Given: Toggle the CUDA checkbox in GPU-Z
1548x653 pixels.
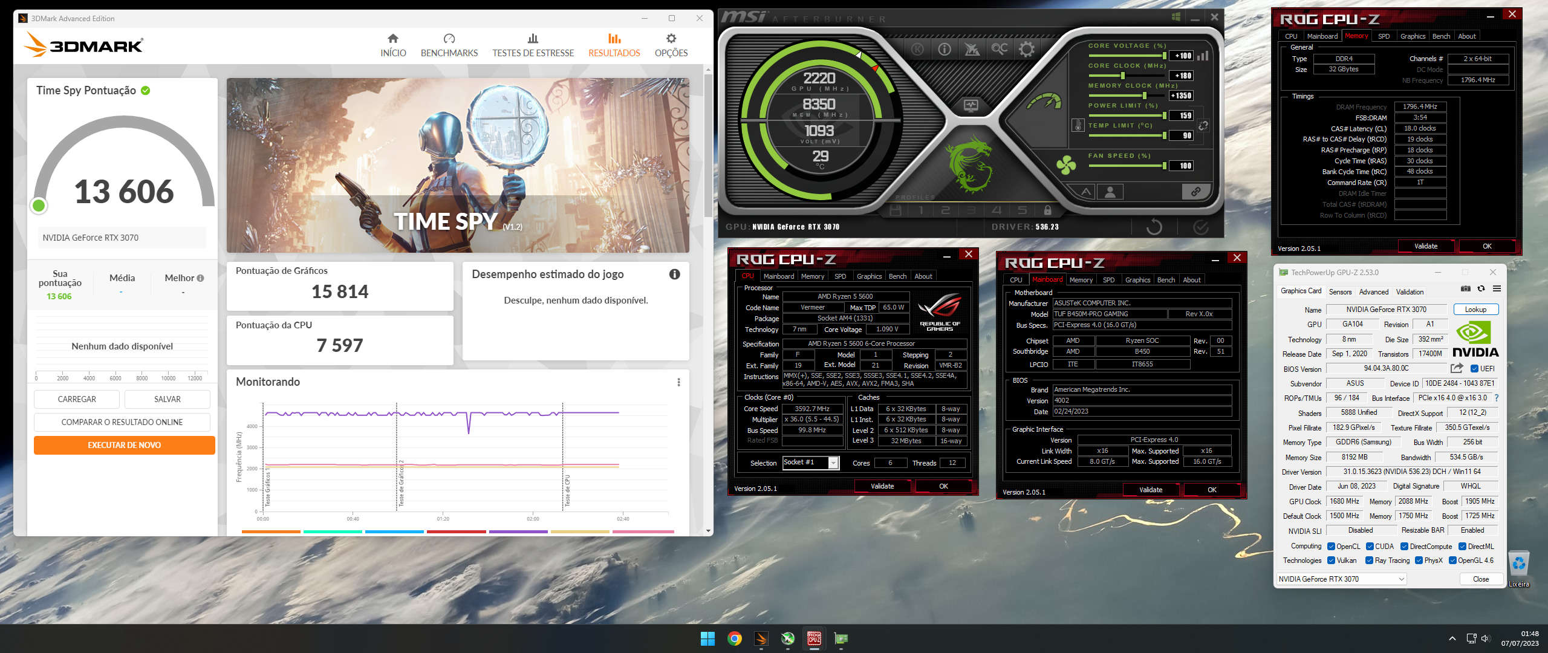Looking at the screenshot, I should point(1370,547).
